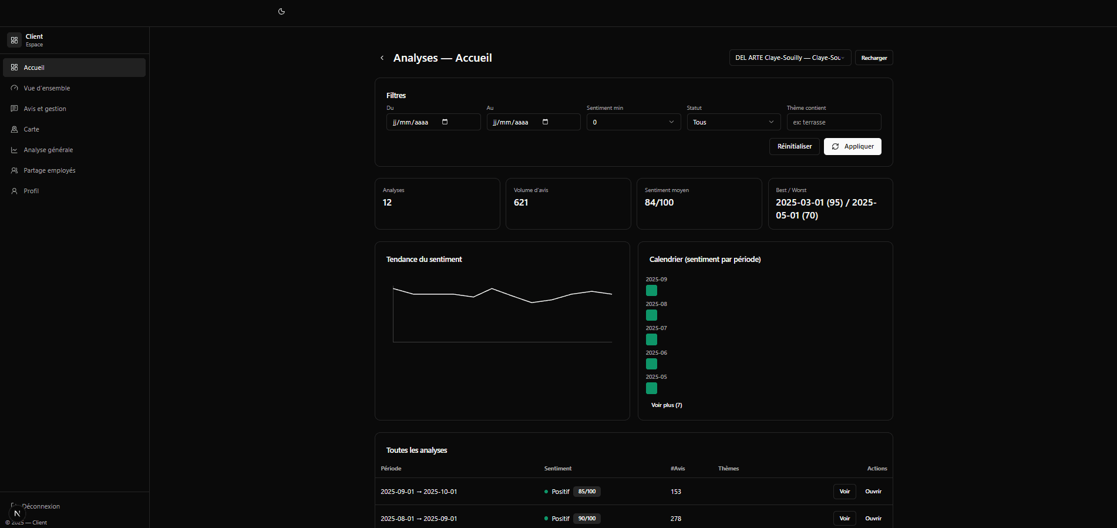Go to Analyse générale page

[48, 150]
